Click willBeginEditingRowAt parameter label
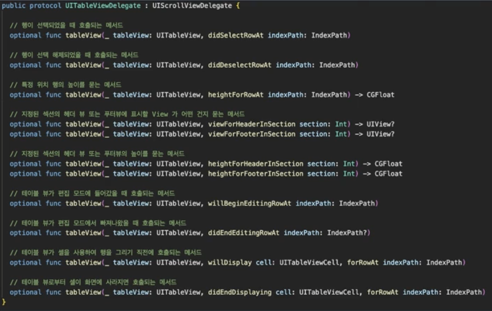 click(250, 203)
